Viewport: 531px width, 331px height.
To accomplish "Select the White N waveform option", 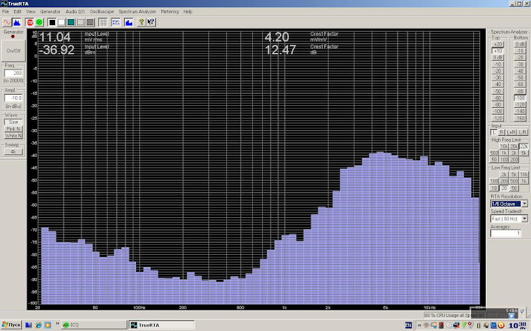I will [13, 136].
